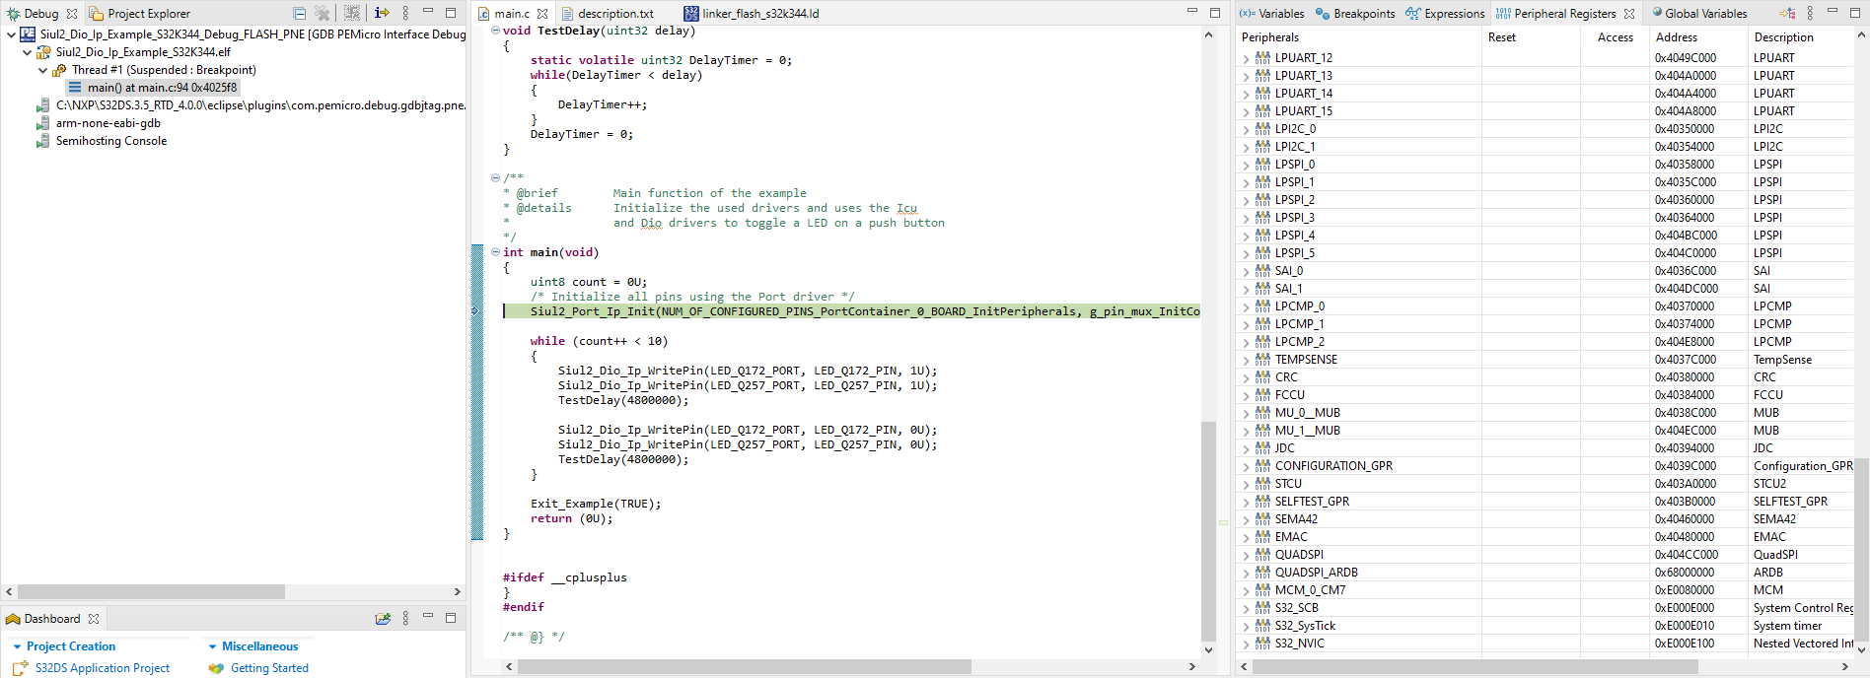1870x678 pixels.
Task: Switch to Variables tab
Action: pos(1271,14)
